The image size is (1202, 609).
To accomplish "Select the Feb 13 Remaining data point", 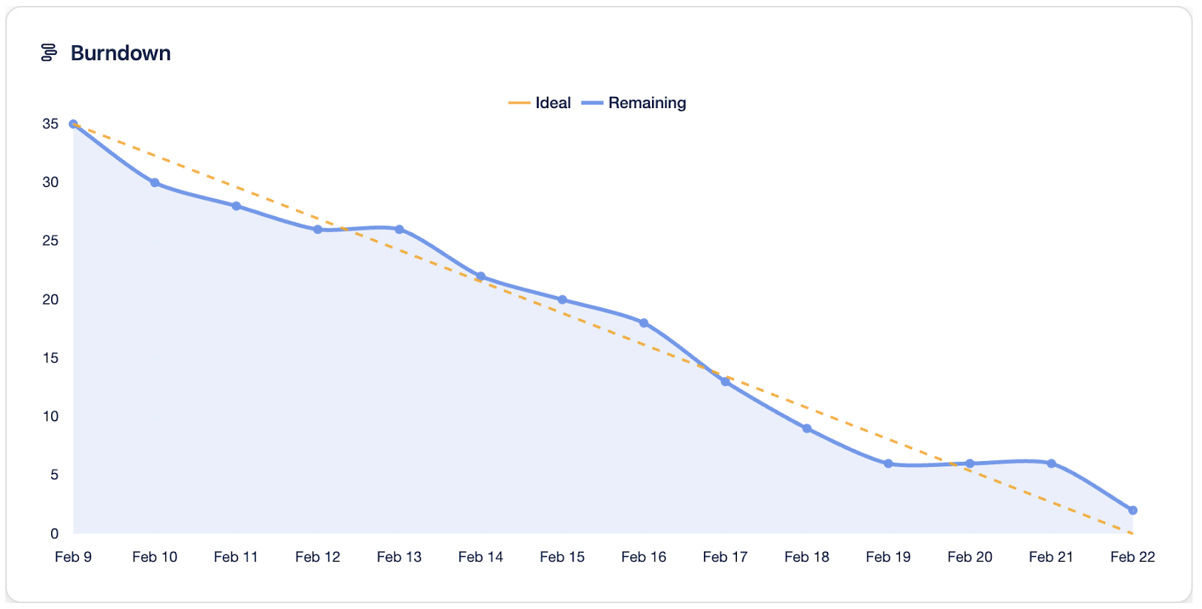I will point(399,229).
